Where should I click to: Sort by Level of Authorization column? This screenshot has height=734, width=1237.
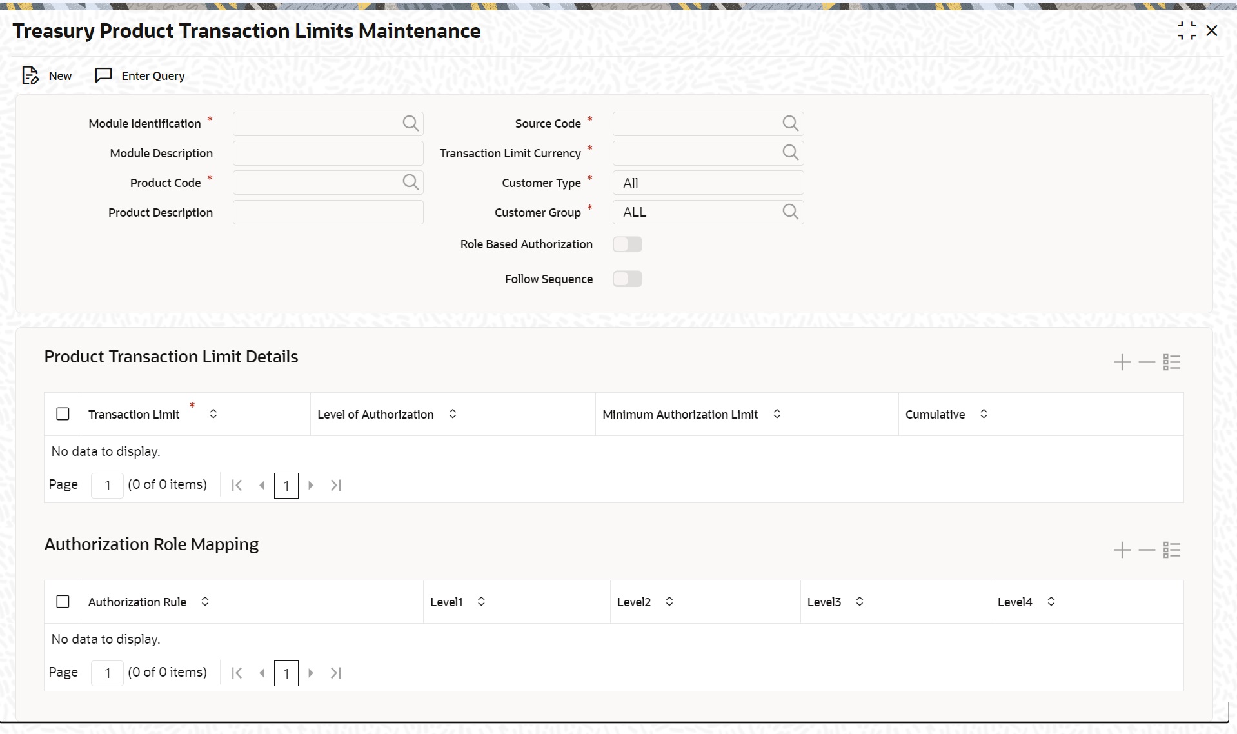point(453,414)
